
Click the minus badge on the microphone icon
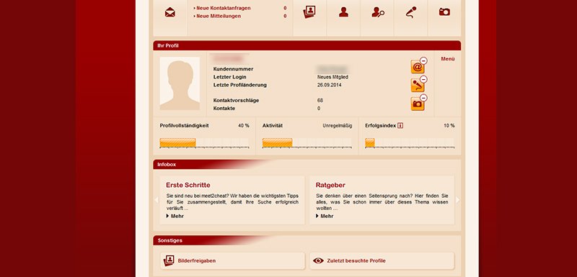coord(423,79)
